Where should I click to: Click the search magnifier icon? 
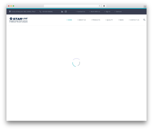[x=144, y=20]
